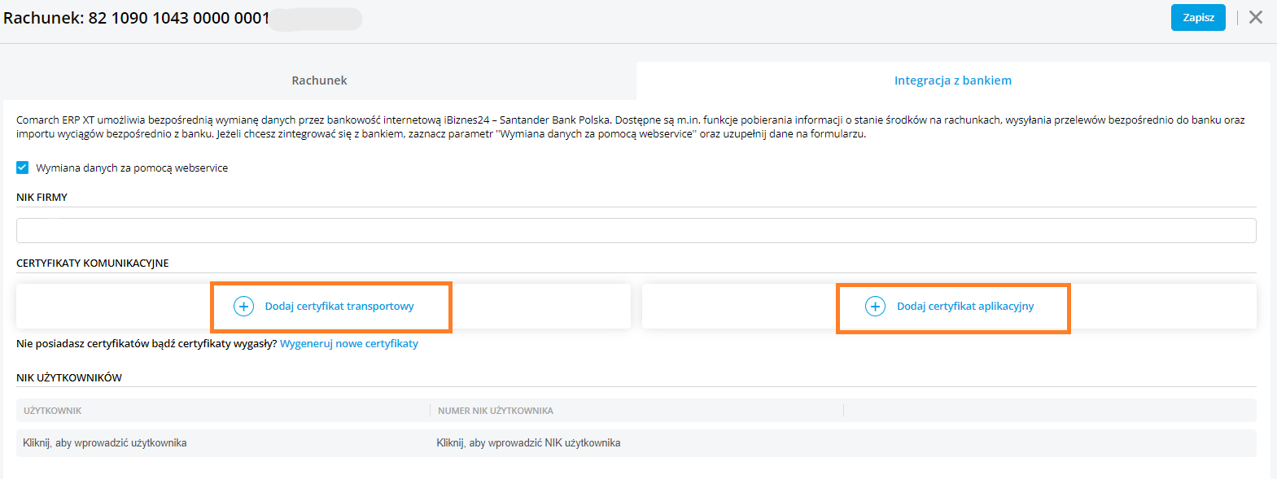Click the 'Dodaj certyfikat aplikacyjny' text

point(965,307)
